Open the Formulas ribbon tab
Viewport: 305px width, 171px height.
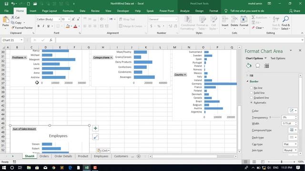click(x=68, y=11)
